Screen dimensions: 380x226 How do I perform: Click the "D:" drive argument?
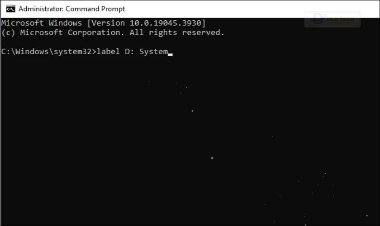(130, 52)
